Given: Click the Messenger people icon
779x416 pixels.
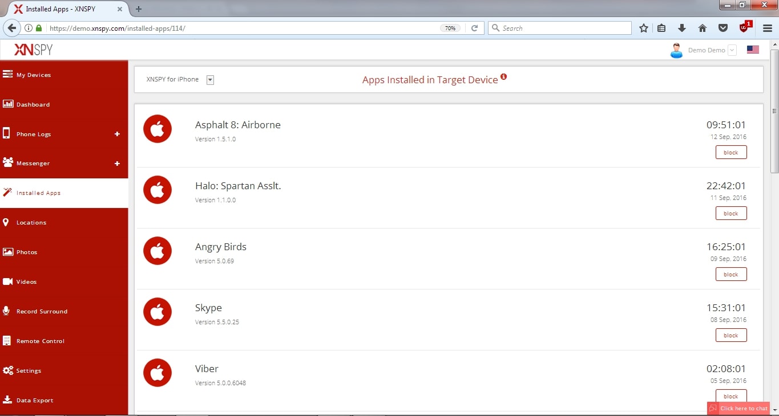Looking at the screenshot, I should [7, 162].
